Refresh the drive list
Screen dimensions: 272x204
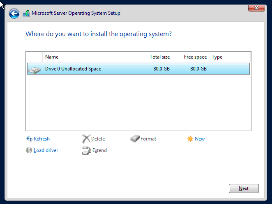[x=41, y=139]
